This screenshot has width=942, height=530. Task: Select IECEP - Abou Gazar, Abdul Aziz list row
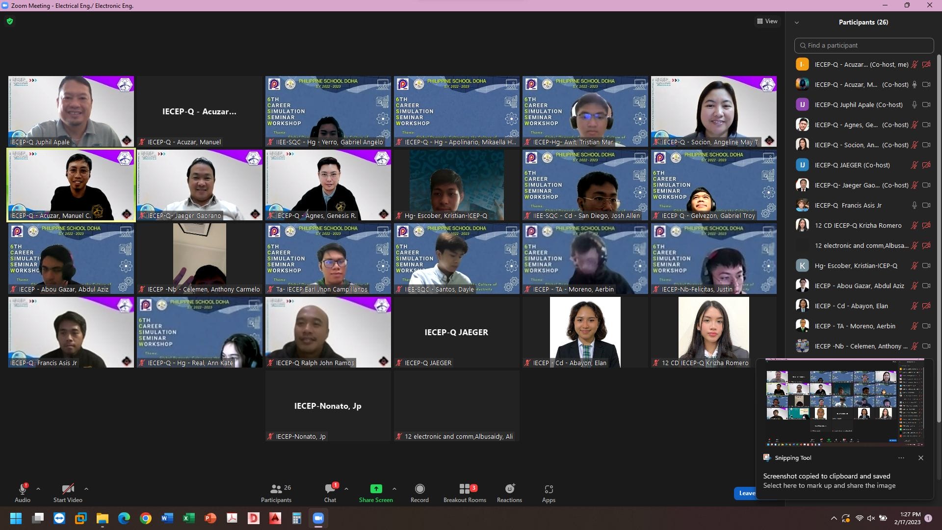pyautogui.click(x=864, y=286)
